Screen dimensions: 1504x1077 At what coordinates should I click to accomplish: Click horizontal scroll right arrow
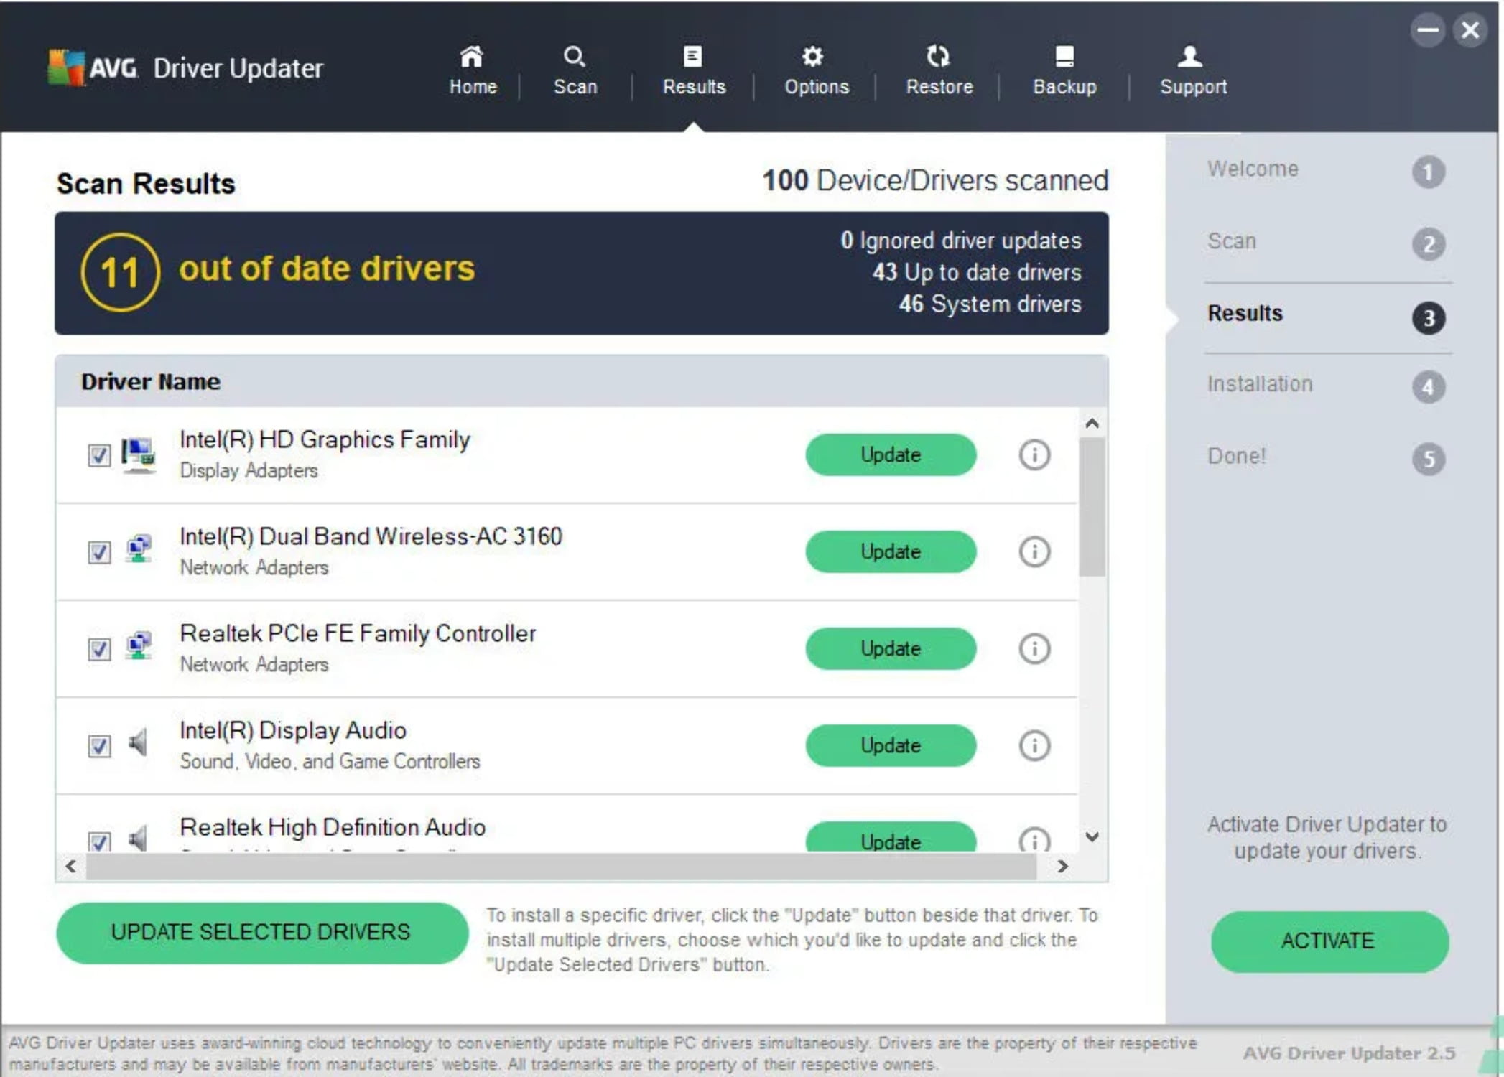pos(1063,867)
